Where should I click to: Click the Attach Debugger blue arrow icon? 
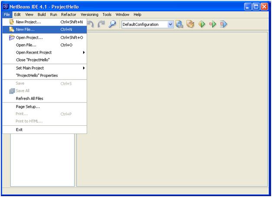tap(223, 24)
